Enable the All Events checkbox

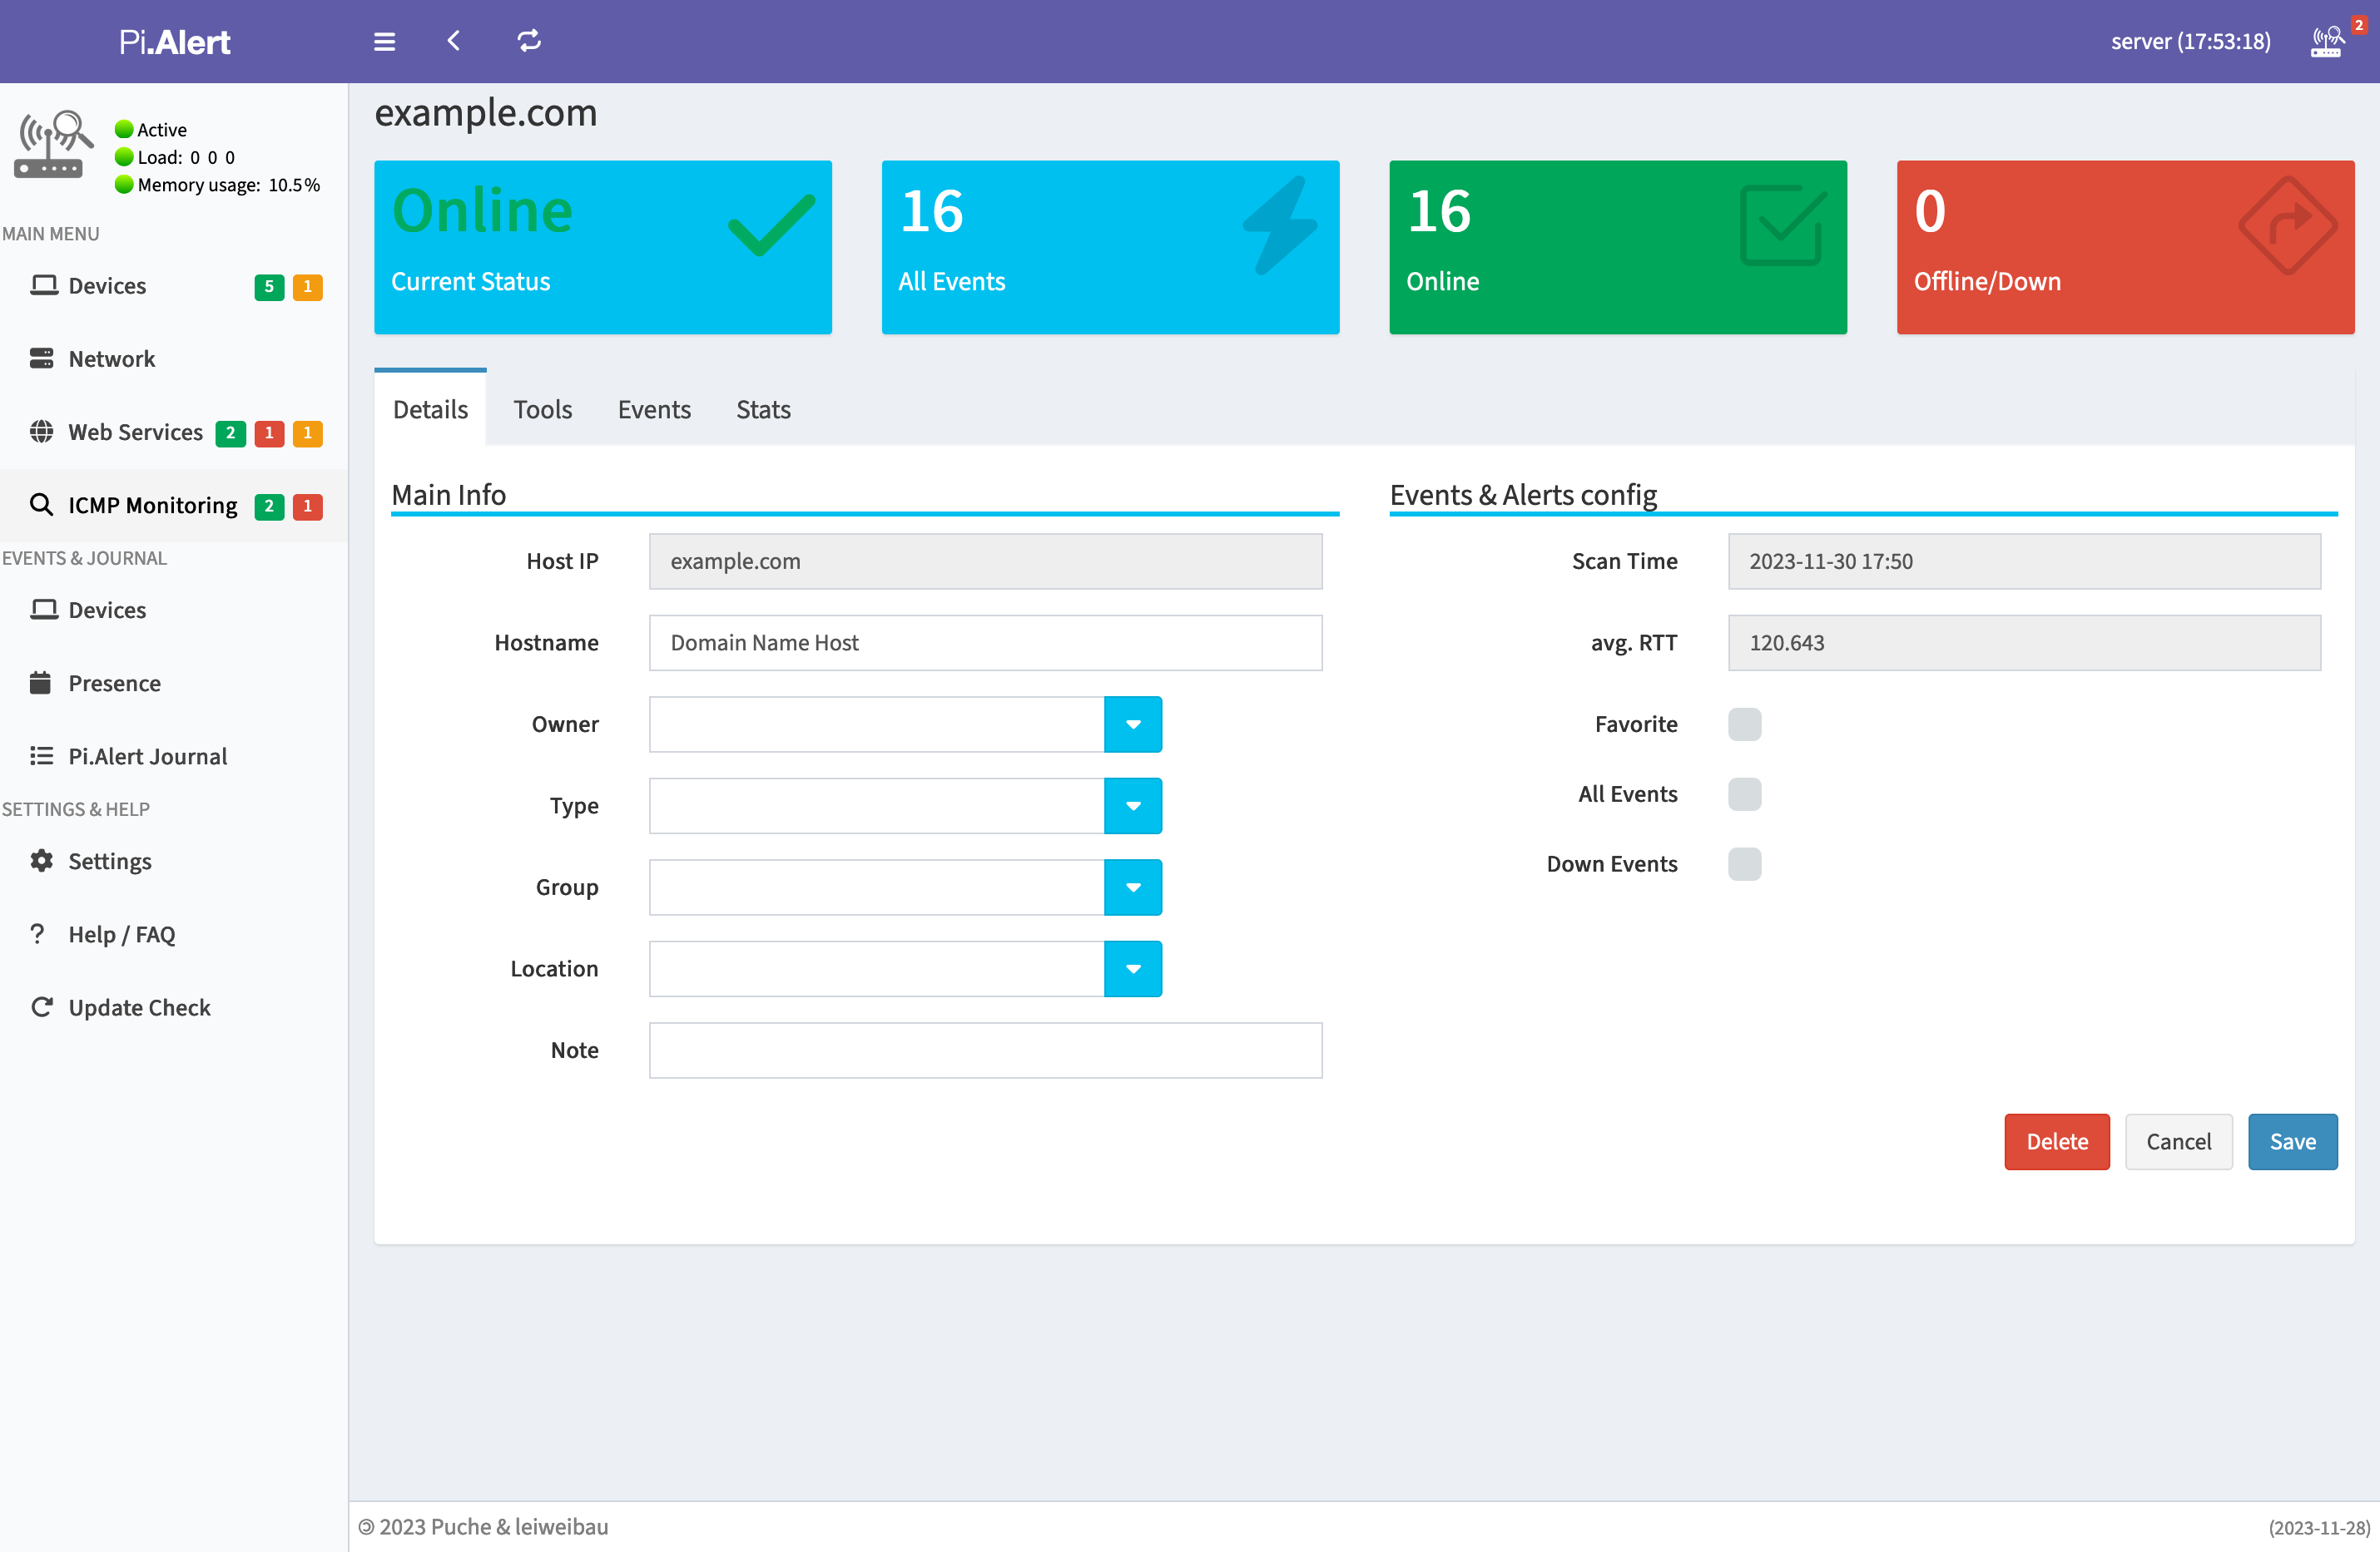tap(1744, 794)
